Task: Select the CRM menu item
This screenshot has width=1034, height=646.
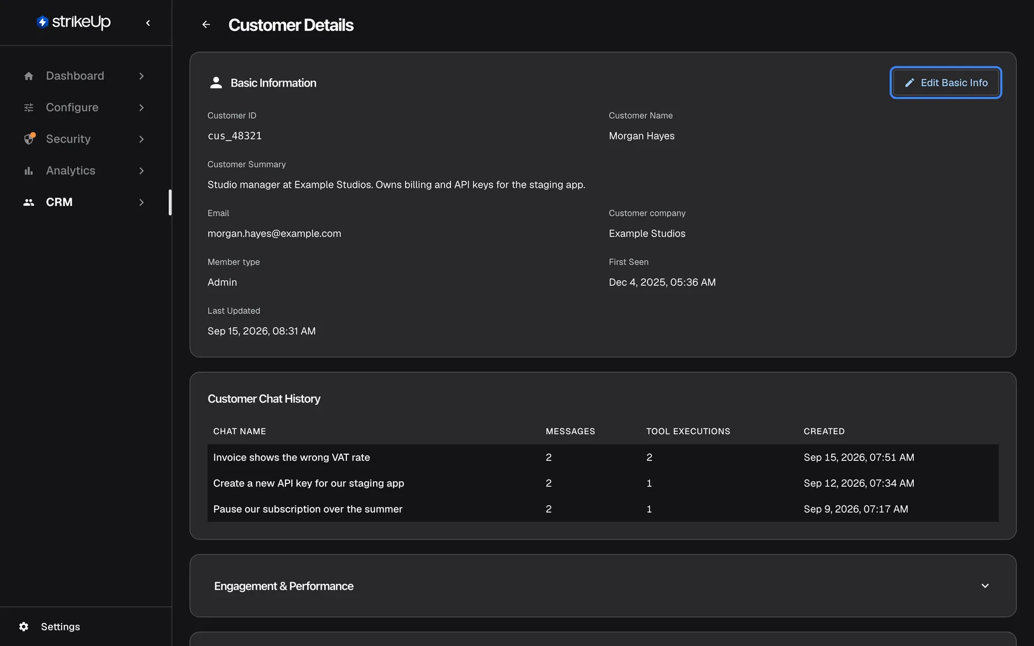Action: pos(85,202)
